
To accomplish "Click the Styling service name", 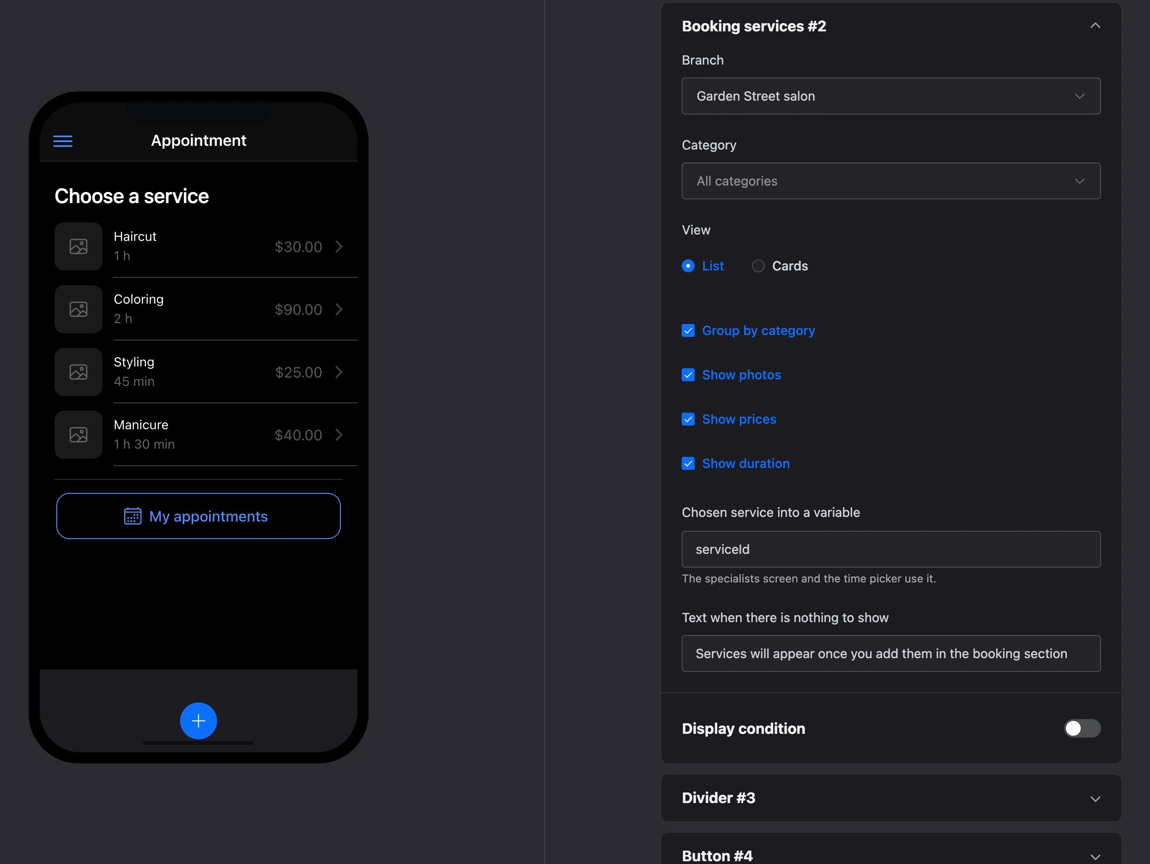I will click(x=134, y=362).
